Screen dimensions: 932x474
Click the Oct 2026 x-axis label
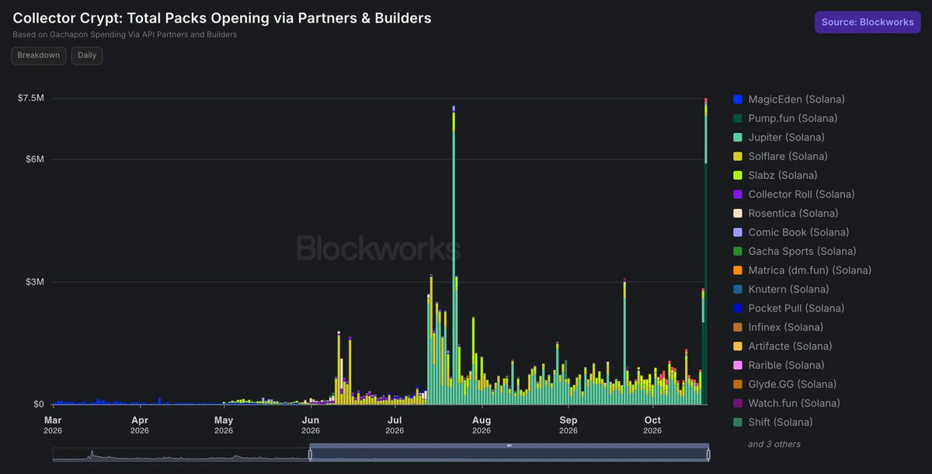pyautogui.click(x=652, y=424)
